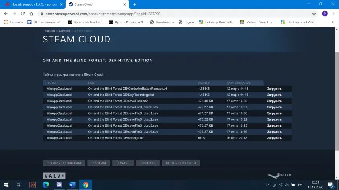Select file name saveFile0.sav text
Image resolution: width=339 pixels, height=190 pixels.
click(118, 101)
